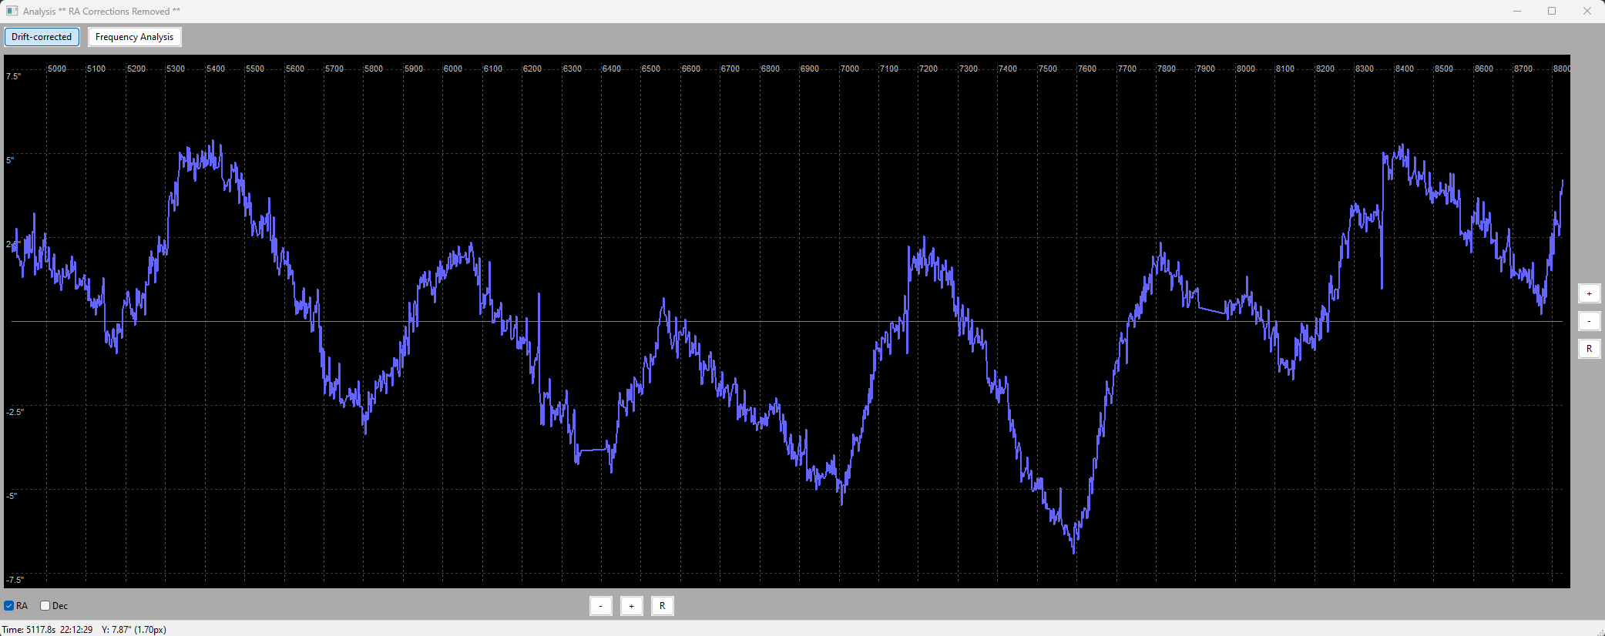Enable the Dec checkbox

click(x=45, y=606)
